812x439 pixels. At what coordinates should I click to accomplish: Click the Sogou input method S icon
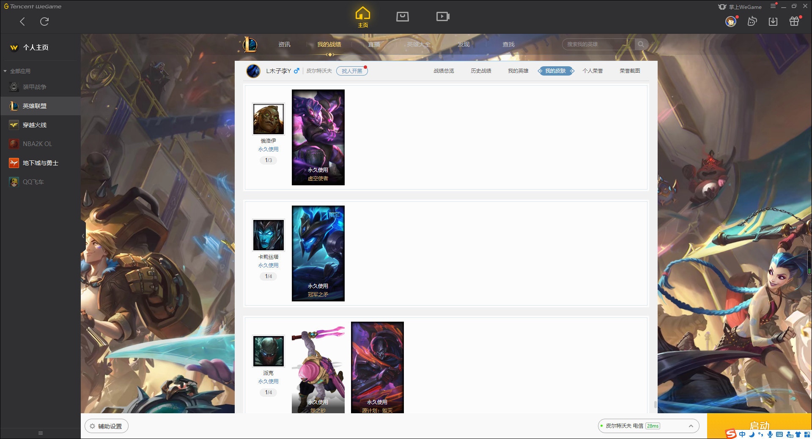click(731, 434)
